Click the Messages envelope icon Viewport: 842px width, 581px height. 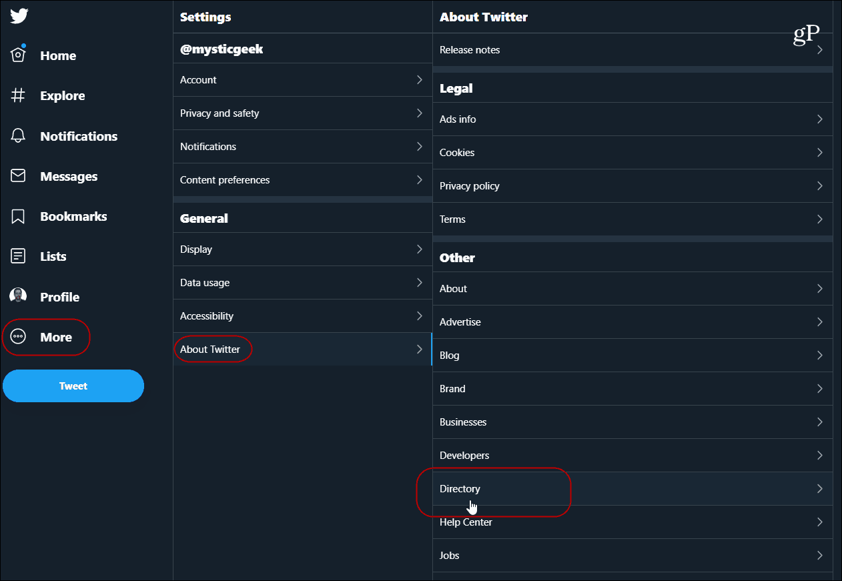coord(18,176)
